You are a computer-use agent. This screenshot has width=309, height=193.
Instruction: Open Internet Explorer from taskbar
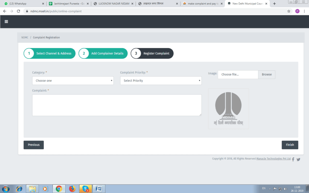[x=19, y=189]
